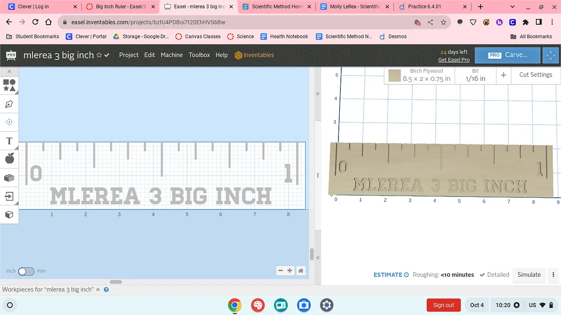Collapse the left tool sidebar chevron
The image size is (561, 315).
coord(9,72)
